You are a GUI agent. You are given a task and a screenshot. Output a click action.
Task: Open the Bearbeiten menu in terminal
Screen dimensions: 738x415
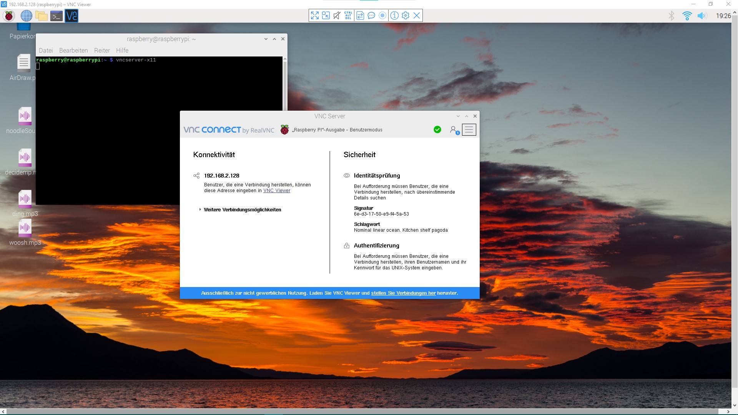tap(73, 50)
